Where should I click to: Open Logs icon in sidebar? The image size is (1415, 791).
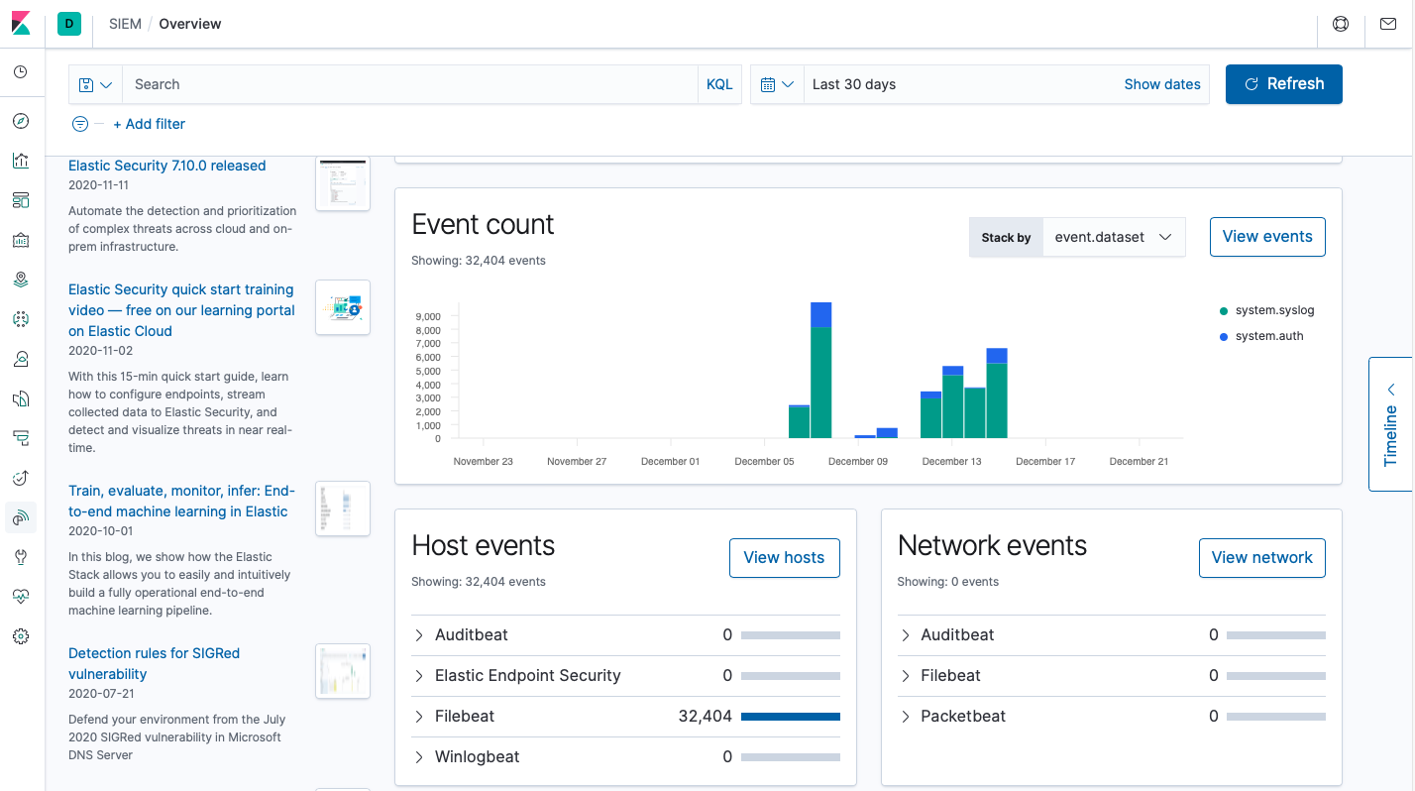(21, 398)
